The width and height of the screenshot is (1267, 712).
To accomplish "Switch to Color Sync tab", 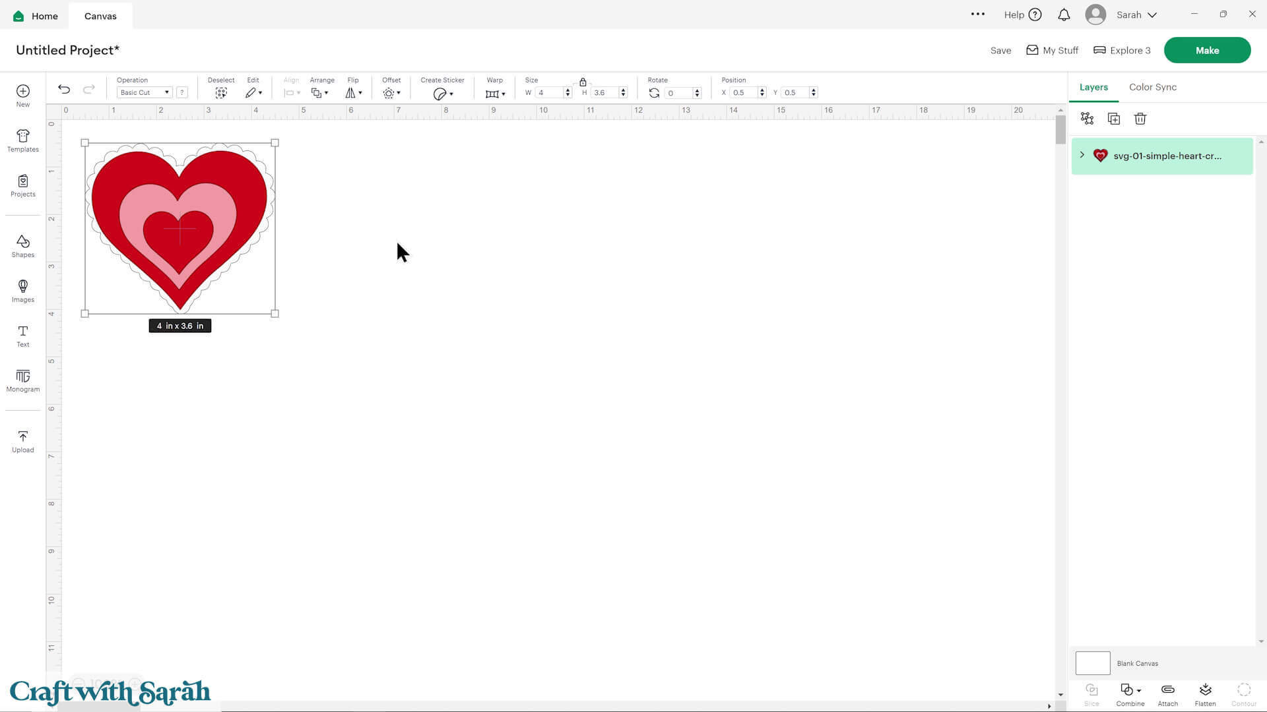I will pyautogui.click(x=1152, y=87).
